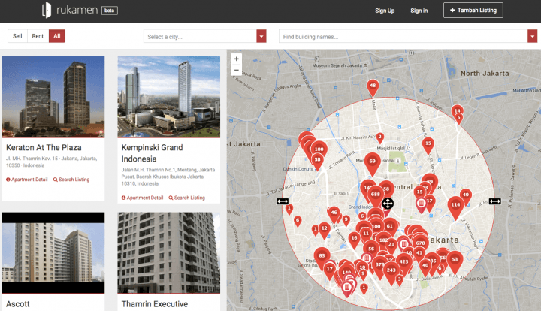Image resolution: width=541 pixels, height=311 pixels.
Task: Click the Find building names field
Action: (403, 36)
